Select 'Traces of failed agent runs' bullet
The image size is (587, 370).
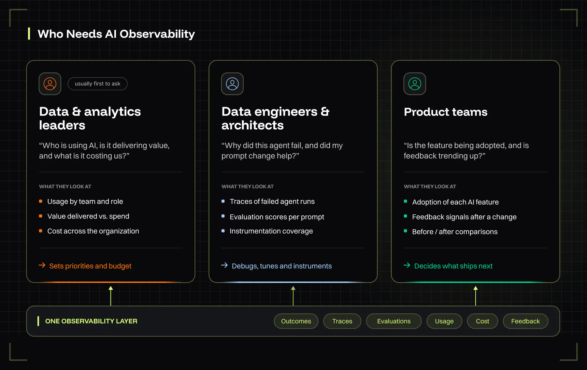click(272, 202)
